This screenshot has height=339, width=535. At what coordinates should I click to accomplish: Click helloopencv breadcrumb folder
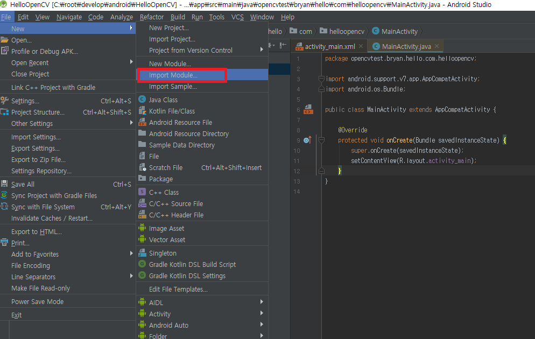[342, 31]
